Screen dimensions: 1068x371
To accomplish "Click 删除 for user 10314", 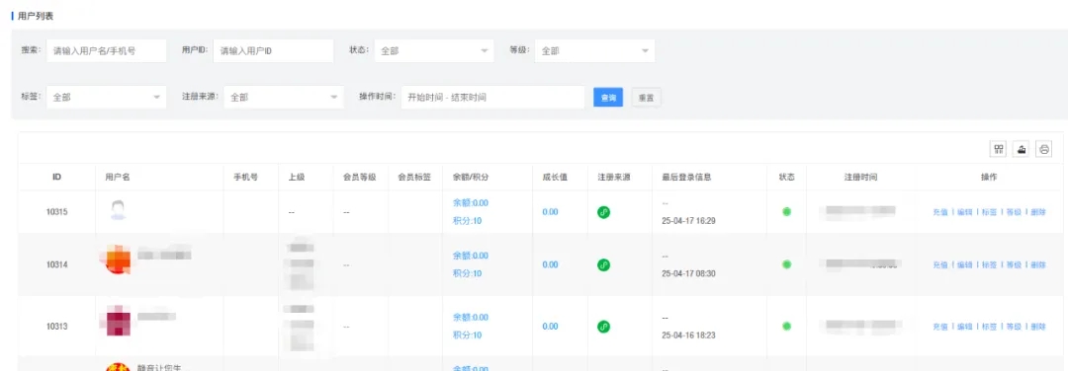I will (1038, 265).
